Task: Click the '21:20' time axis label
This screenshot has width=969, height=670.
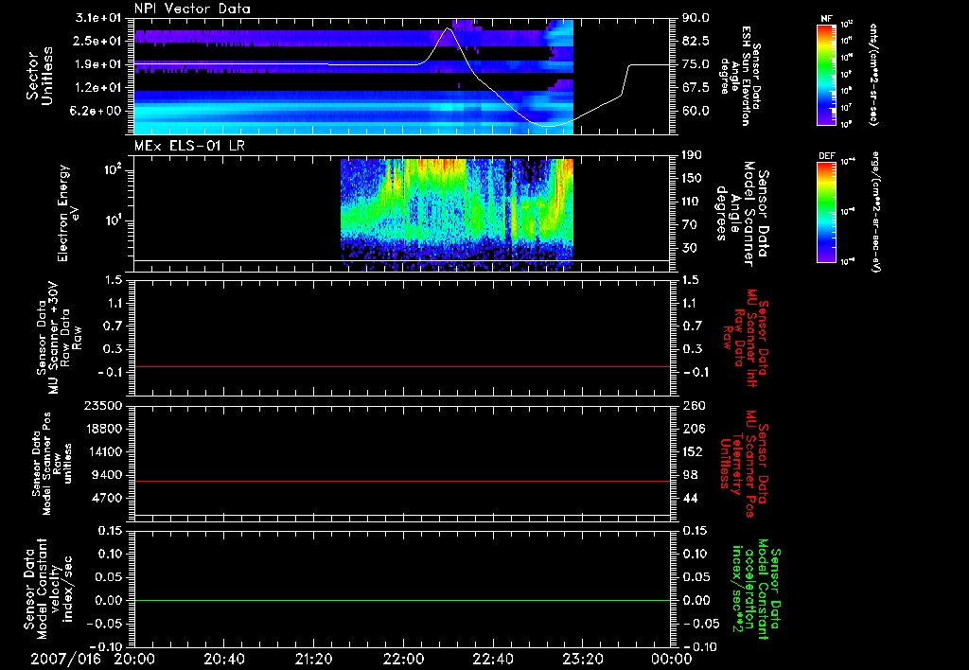Action: (x=313, y=659)
